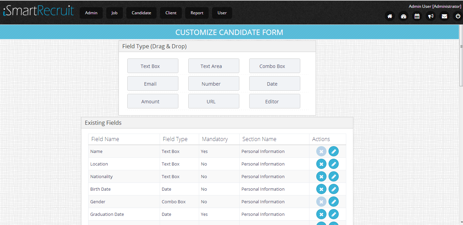Open the dashboard gauge icon

[x=403, y=16]
